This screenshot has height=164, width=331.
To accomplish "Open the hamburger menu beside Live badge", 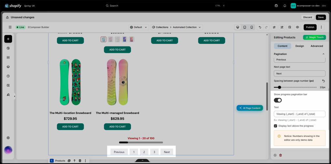I will click(10, 27).
